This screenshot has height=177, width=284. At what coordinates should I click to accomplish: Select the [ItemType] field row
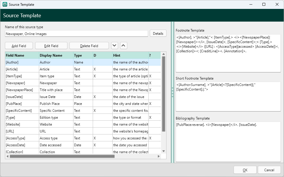[83, 76]
